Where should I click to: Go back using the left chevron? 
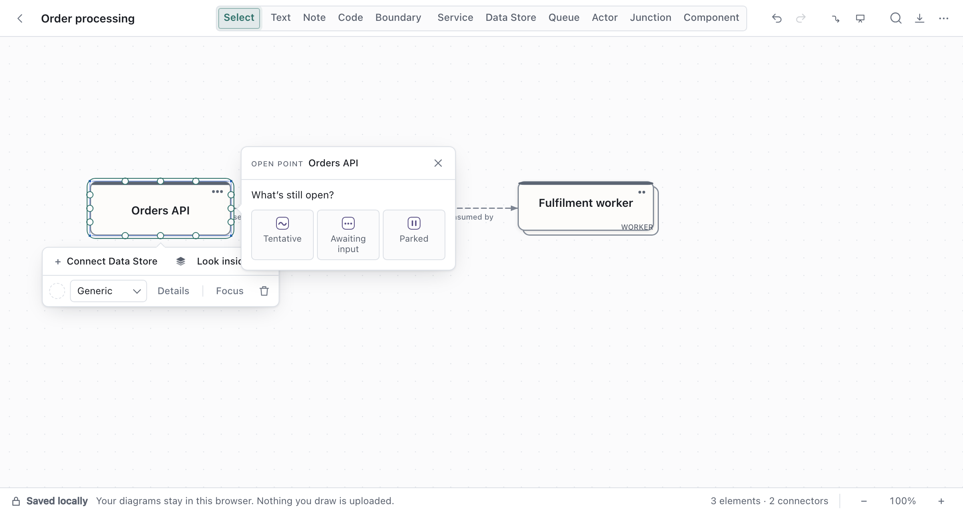tap(20, 18)
